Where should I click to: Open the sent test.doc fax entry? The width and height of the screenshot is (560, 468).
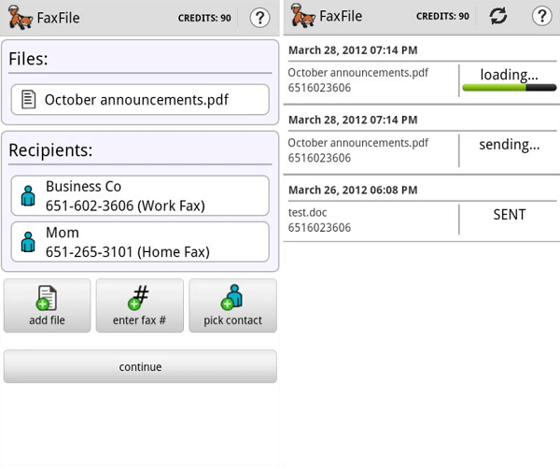(x=371, y=220)
